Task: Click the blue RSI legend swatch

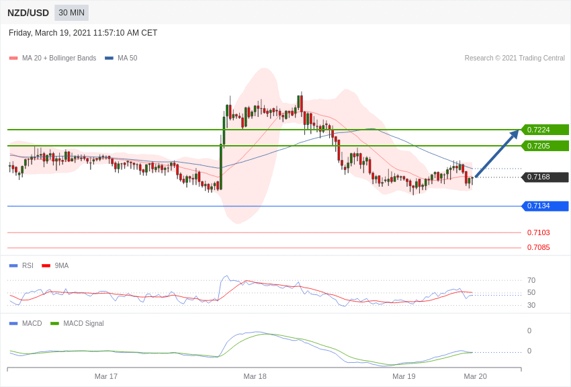Action: pyautogui.click(x=13, y=266)
